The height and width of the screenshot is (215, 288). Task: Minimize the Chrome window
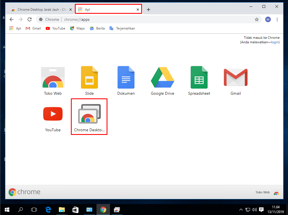[251, 7]
